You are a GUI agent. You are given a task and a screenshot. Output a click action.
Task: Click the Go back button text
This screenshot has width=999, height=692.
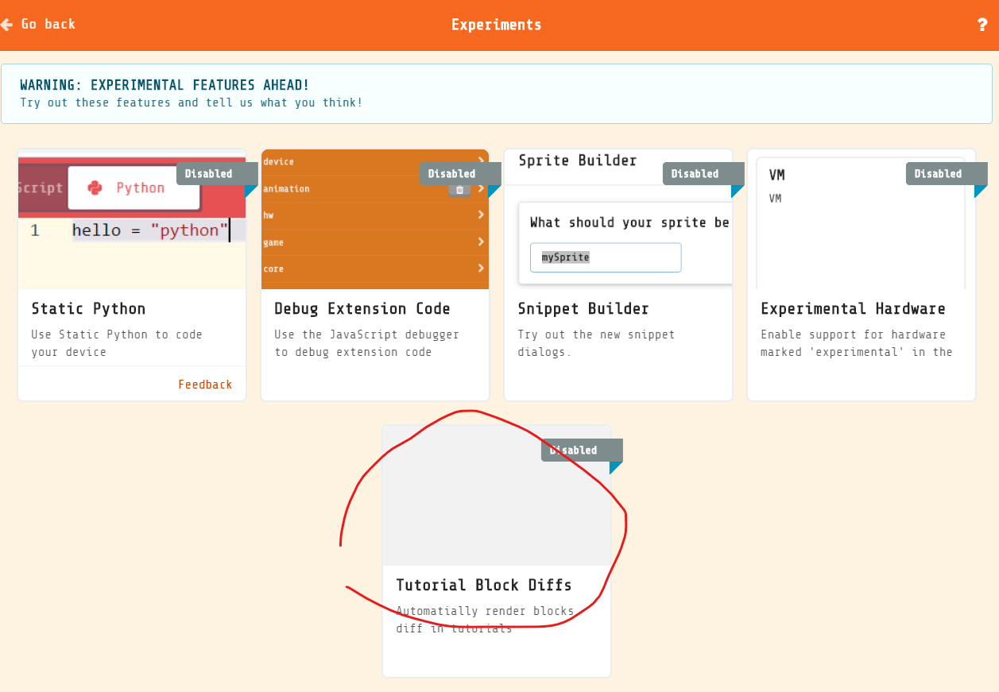pos(48,25)
